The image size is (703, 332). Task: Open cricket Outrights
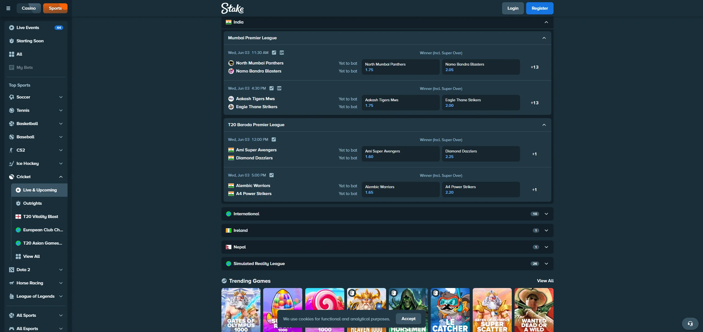39,203
